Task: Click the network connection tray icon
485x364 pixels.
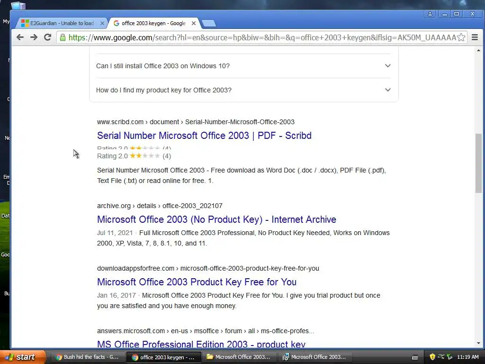Action: [x=441, y=357]
